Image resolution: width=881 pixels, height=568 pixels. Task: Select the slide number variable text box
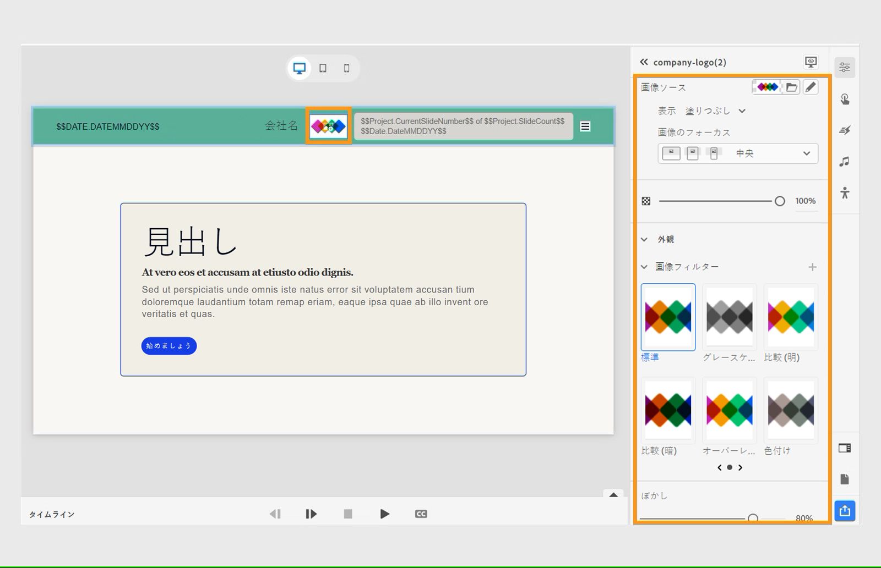(x=463, y=126)
